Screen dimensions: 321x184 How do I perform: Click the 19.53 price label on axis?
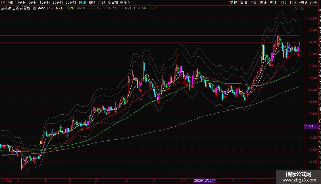click(309, 126)
